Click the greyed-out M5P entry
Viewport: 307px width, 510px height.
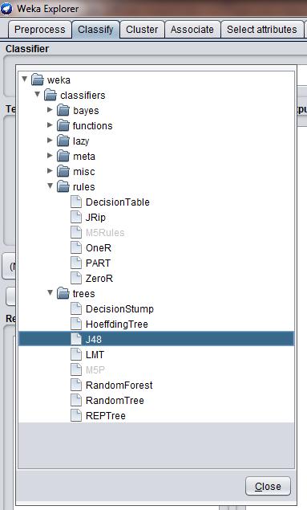(x=95, y=369)
